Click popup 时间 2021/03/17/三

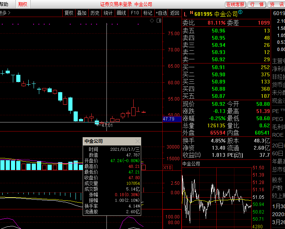[125, 149]
